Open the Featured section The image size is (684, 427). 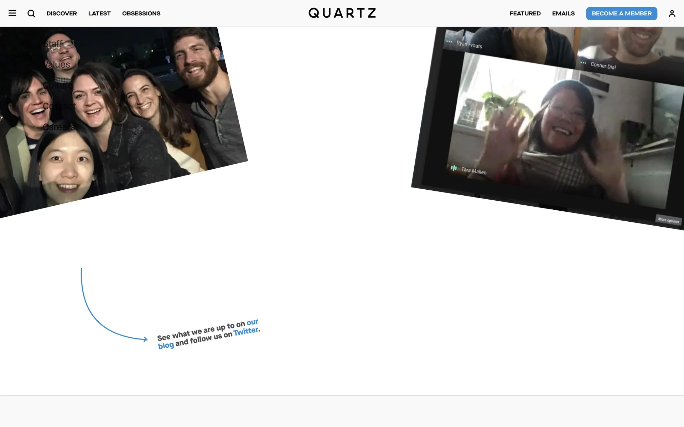(525, 14)
